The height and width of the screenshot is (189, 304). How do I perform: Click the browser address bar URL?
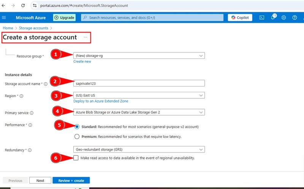click(84, 5)
